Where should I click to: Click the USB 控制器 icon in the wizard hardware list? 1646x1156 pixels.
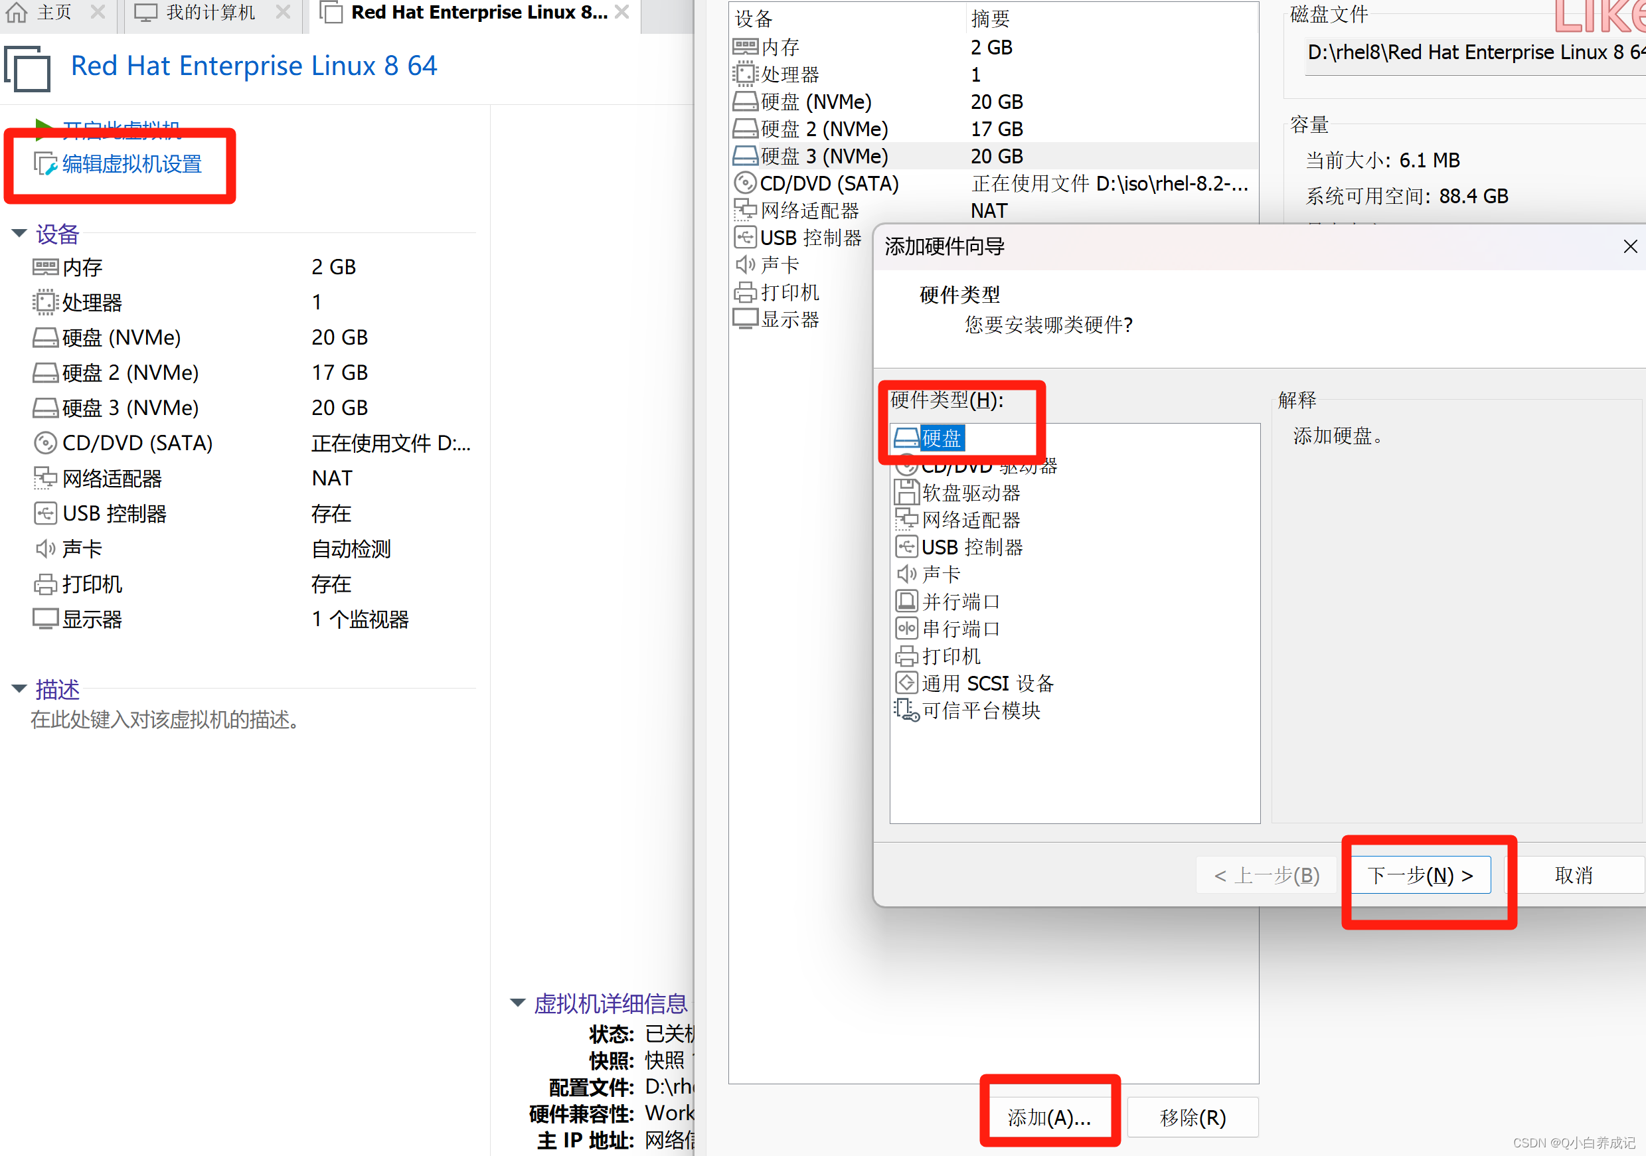pyautogui.click(x=907, y=546)
